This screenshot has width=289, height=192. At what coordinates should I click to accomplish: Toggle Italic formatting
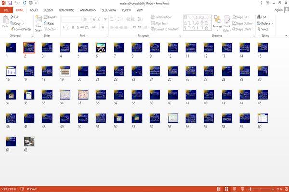pyautogui.click(x=68, y=27)
